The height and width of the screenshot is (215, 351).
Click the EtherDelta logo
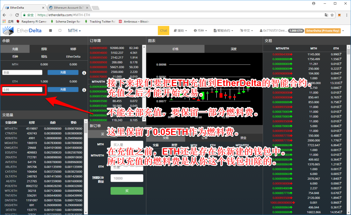coord(22,31)
